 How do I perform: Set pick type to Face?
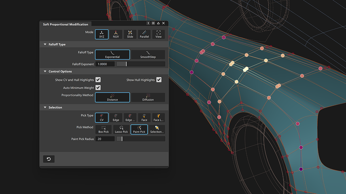click(144, 118)
